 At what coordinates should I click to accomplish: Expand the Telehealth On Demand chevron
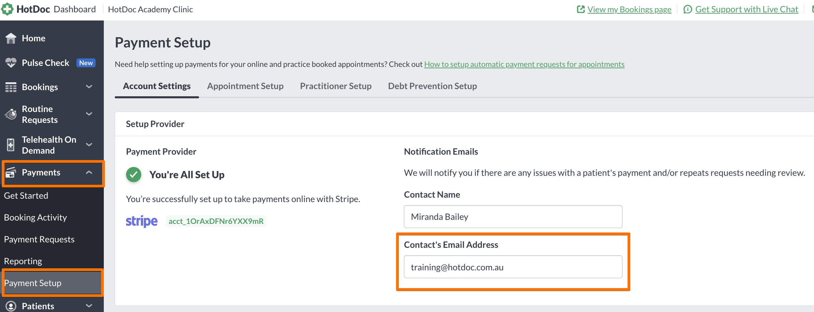(x=89, y=144)
